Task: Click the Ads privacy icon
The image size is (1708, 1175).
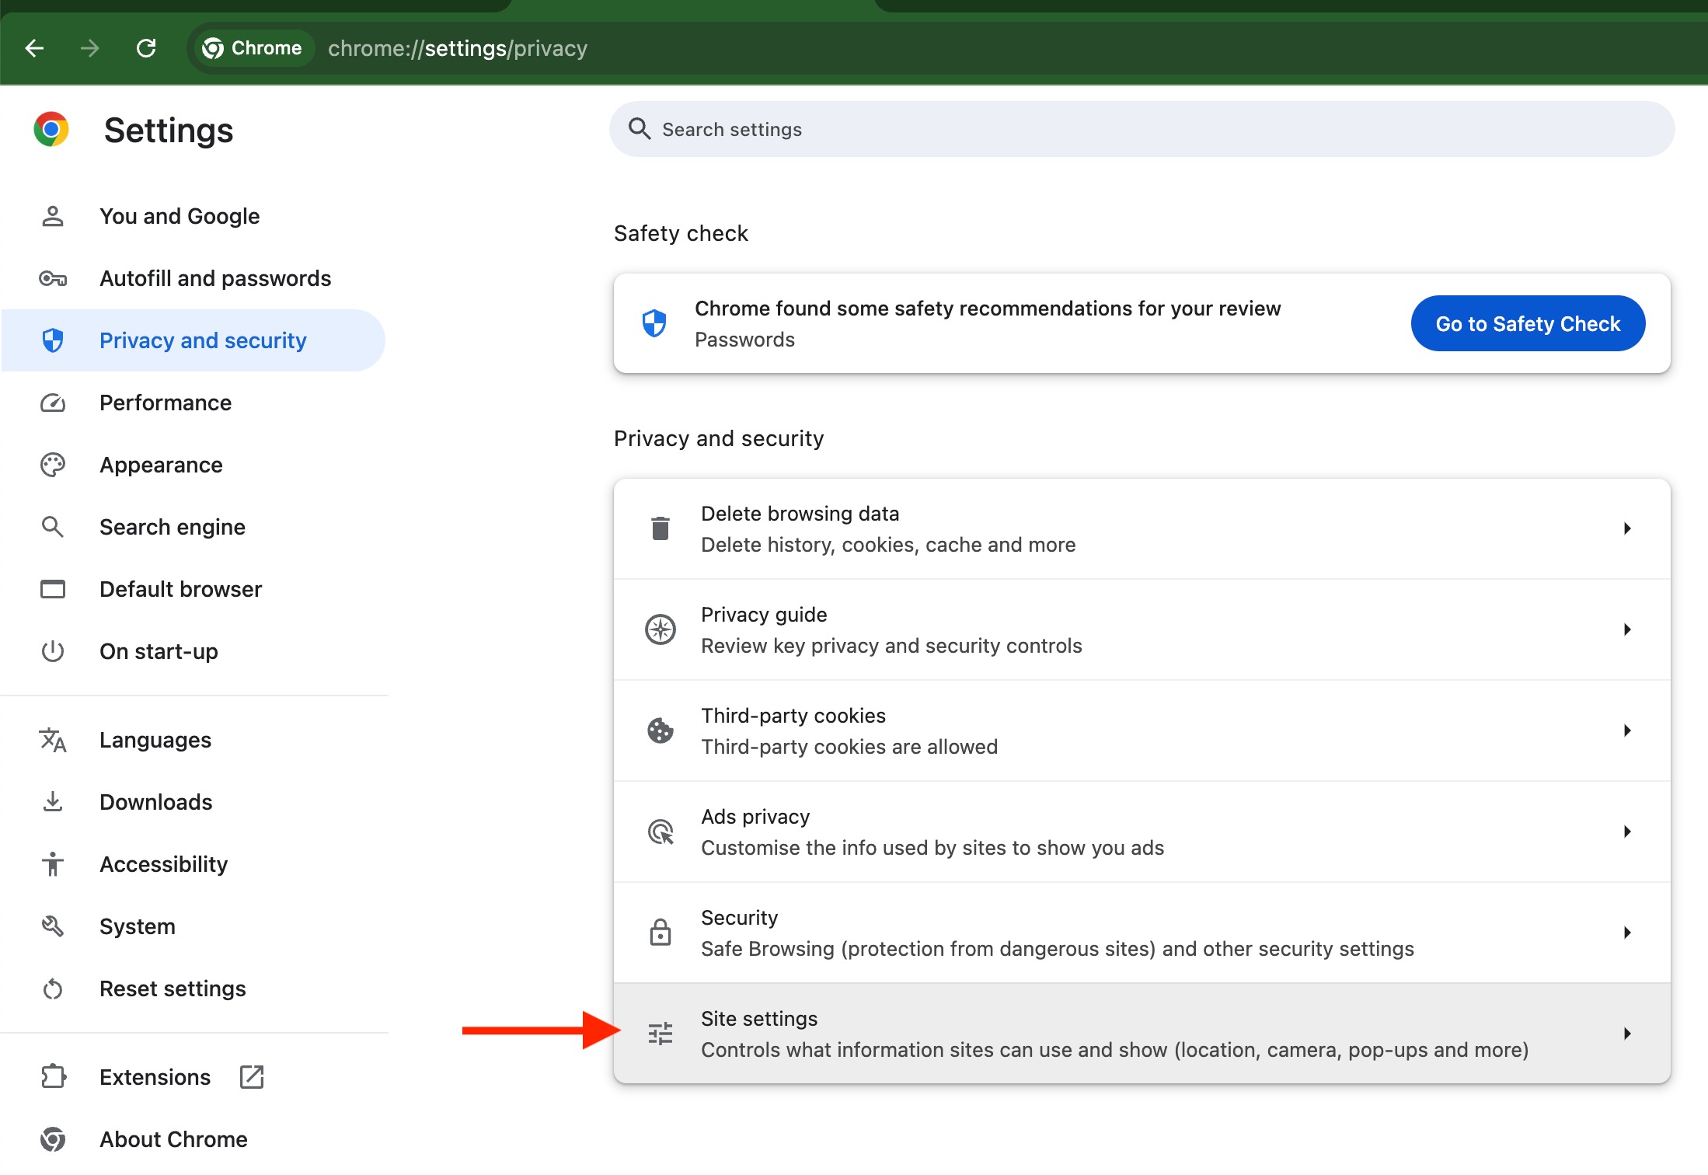Action: coord(660,832)
